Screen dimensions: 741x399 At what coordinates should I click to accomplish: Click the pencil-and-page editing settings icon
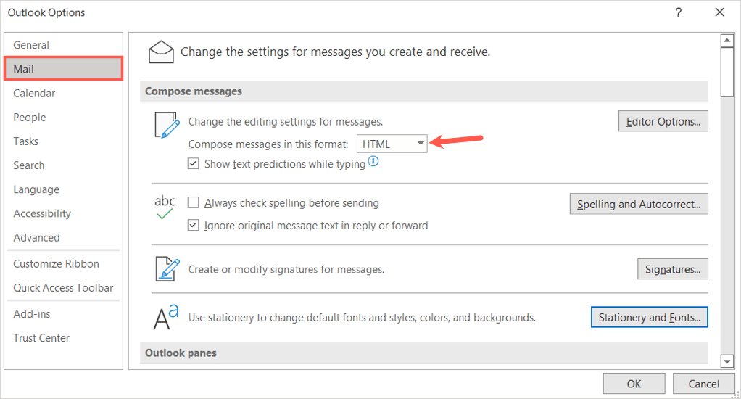click(x=166, y=125)
